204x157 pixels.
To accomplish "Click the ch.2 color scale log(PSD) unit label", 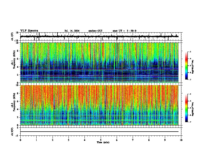I will pos(193,109).
